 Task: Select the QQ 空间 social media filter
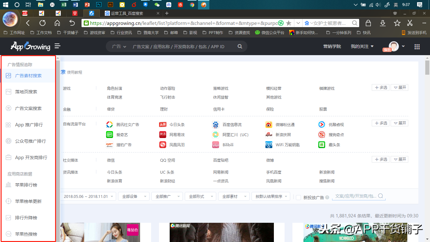tap(167, 160)
